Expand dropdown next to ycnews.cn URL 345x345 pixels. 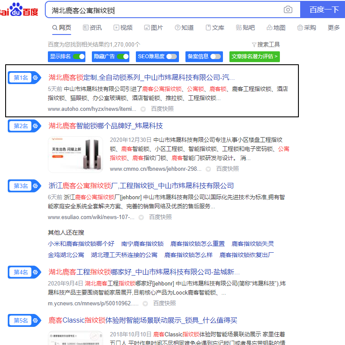(x=145, y=304)
